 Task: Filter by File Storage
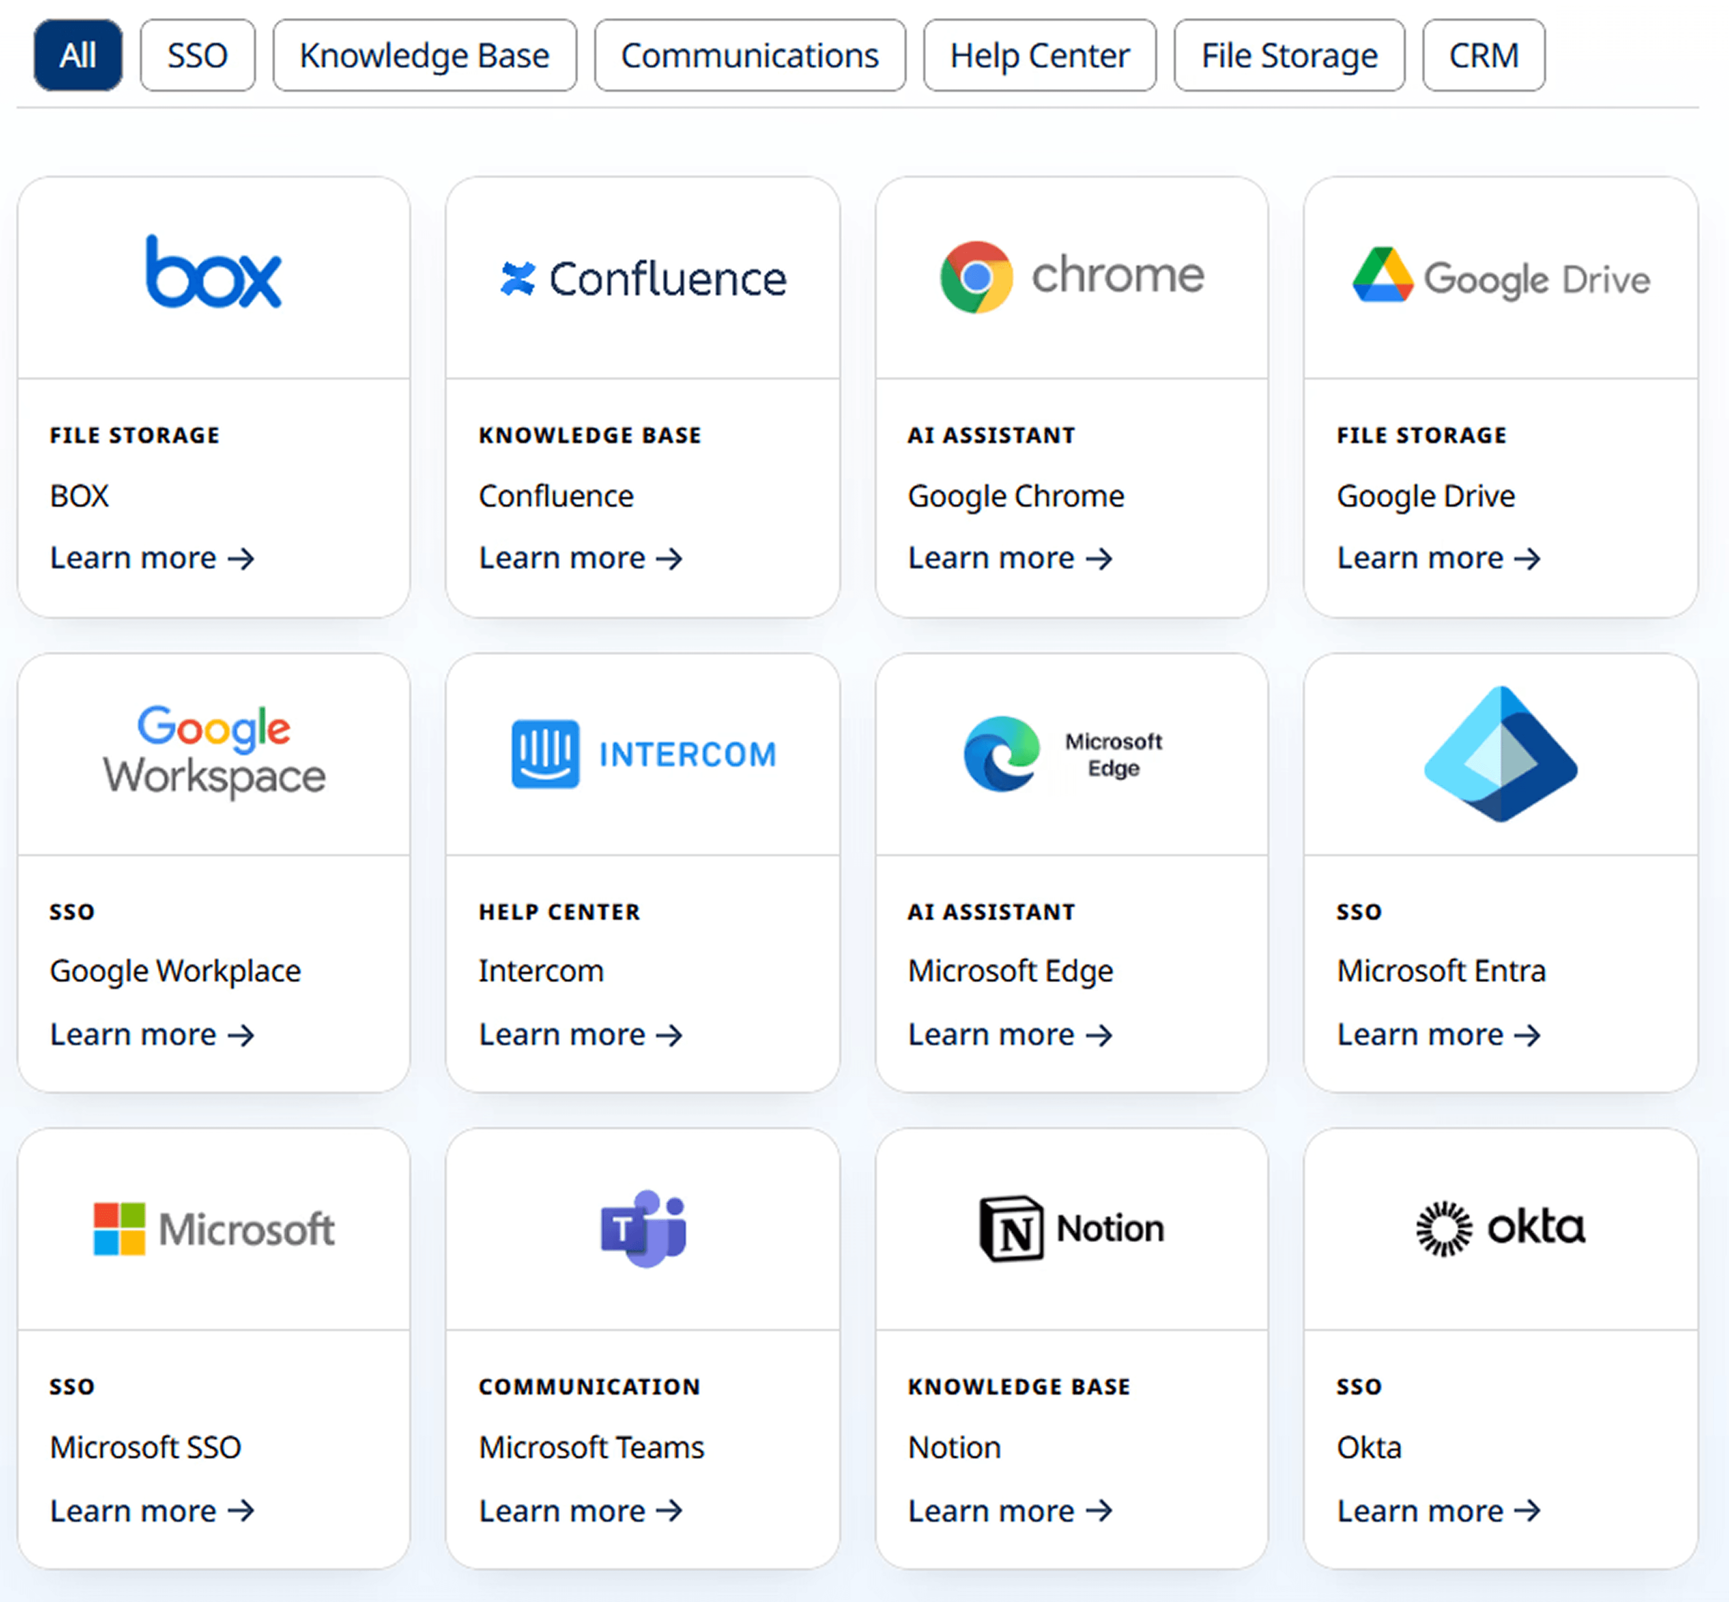[x=1289, y=55]
